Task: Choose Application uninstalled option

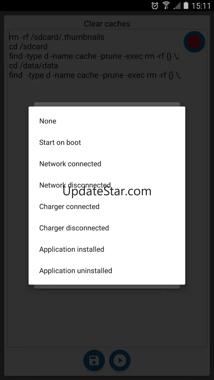Action: [x=107, y=271]
